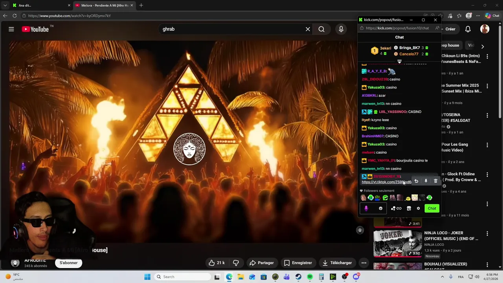Screen dimensions: 503x283
Task: Click the Kick popout address bar
Action: click(398, 28)
